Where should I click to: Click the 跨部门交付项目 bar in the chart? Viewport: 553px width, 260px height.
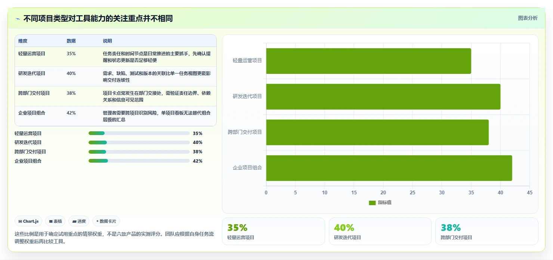[x=377, y=132]
